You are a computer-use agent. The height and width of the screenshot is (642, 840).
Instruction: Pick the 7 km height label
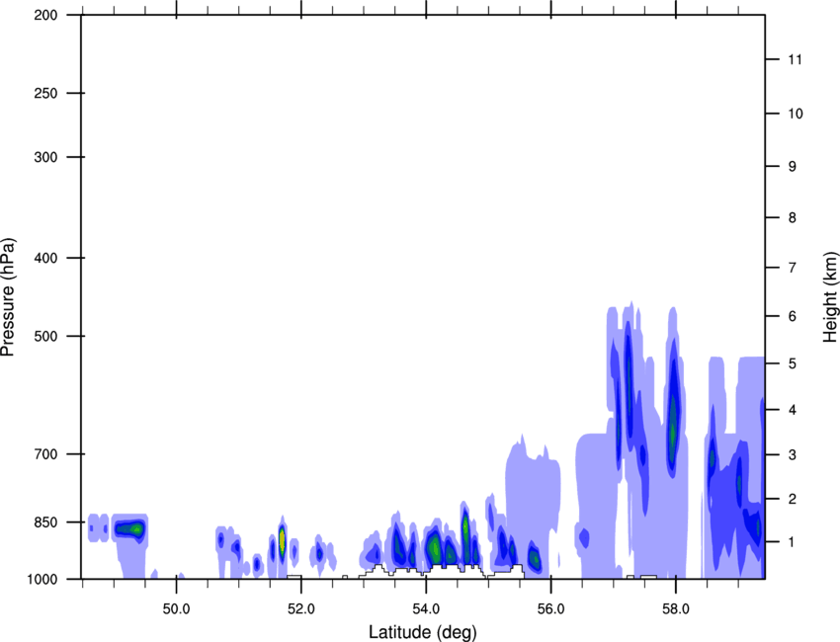[793, 268]
